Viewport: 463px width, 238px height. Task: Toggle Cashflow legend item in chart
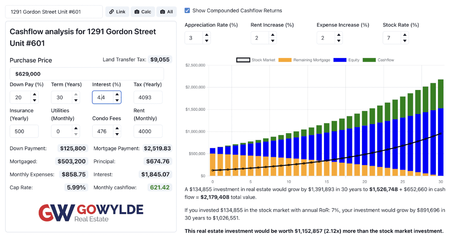[x=378, y=60]
